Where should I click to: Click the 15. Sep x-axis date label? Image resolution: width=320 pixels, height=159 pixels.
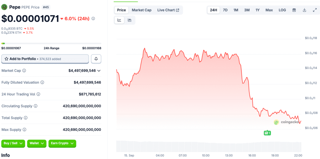(129, 155)
